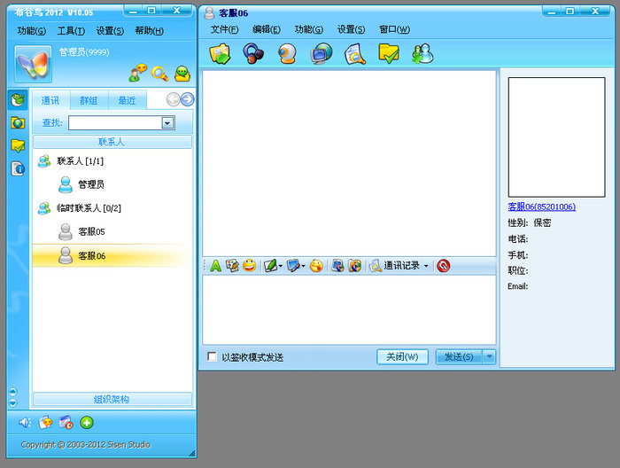Open the 查找 search combo dropdown arrow
This screenshot has width=620, height=468.
[167, 123]
